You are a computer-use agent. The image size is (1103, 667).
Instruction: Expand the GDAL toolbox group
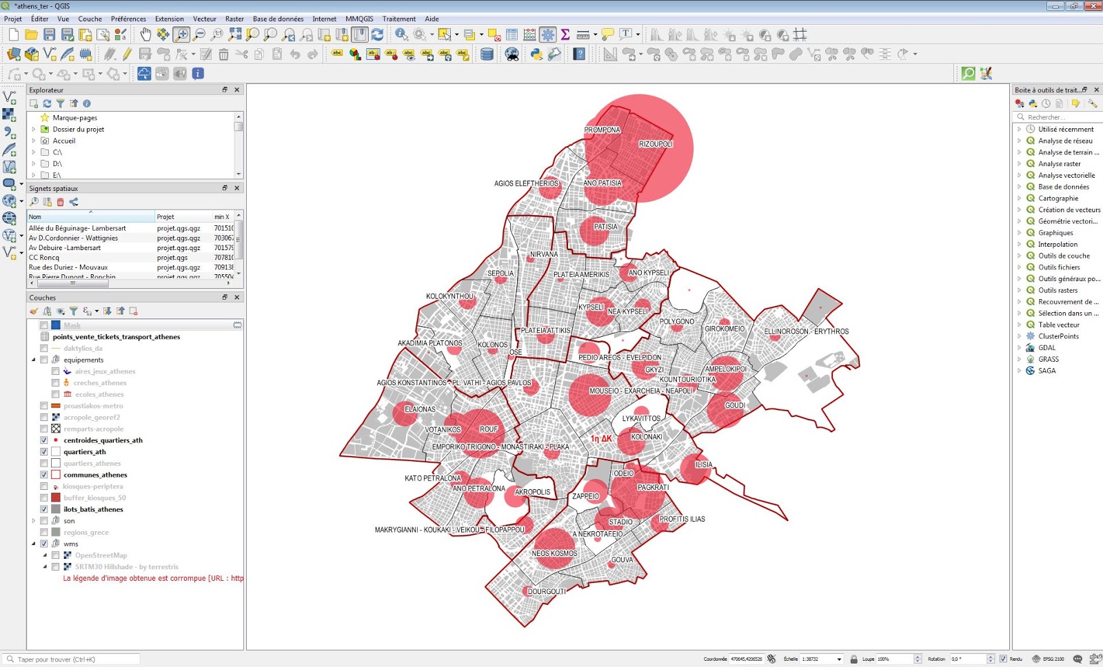point(1019,347)
